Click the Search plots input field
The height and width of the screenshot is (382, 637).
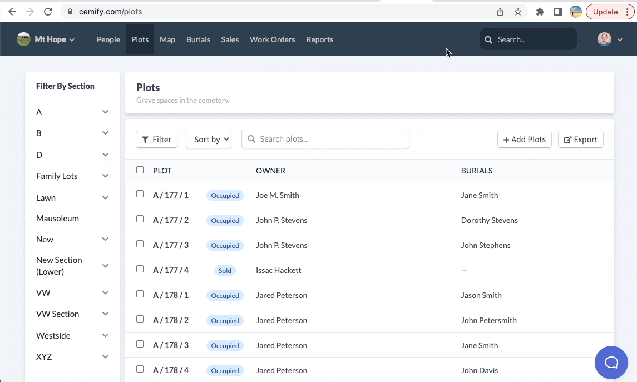point(325,139)
